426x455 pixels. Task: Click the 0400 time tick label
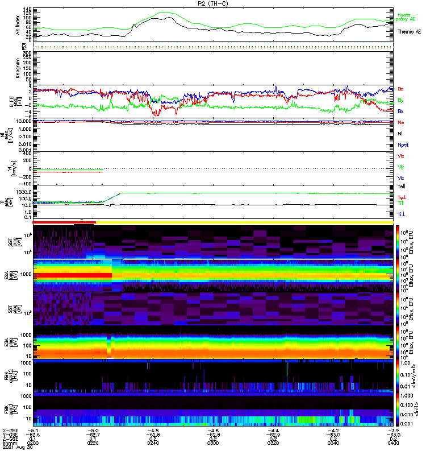(393, 443)
